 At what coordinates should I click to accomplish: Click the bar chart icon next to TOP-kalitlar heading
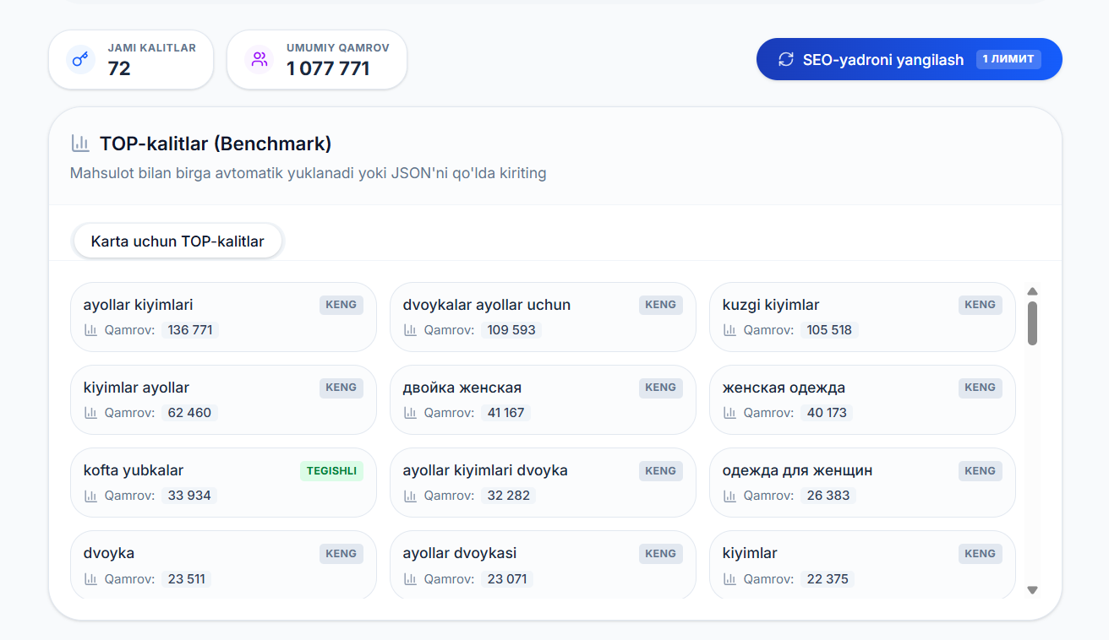point(80,144)
